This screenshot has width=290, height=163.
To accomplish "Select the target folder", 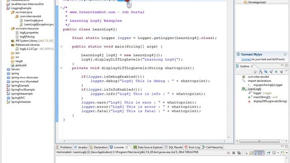I will (19, 61).
